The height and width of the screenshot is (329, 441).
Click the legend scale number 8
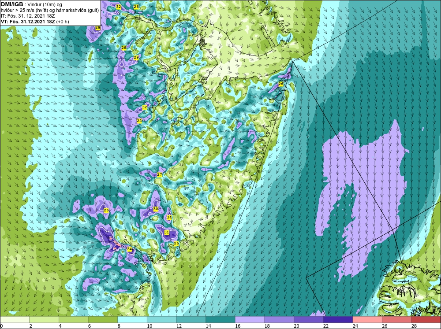click(x=119, y=326)
